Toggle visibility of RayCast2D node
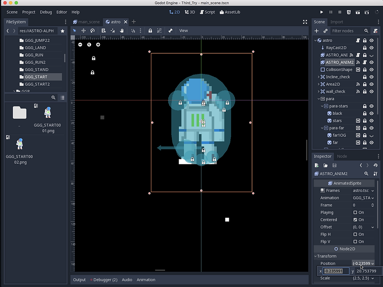This screenshot has height=287, width=383. [x=372, y=47]
